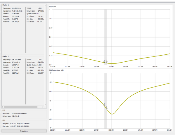175x135 pixels.
Task: Open the Analysis ... dialog button
Action: tap(24, 131)
